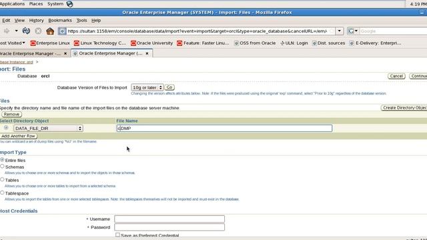Screen dimensions: 427x240
Task: Follow the Database Instance: orcl breadcrumb link
Action: (x=16, y=62)
